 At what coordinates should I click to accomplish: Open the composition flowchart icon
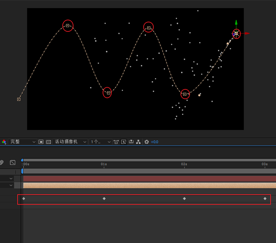139,142
